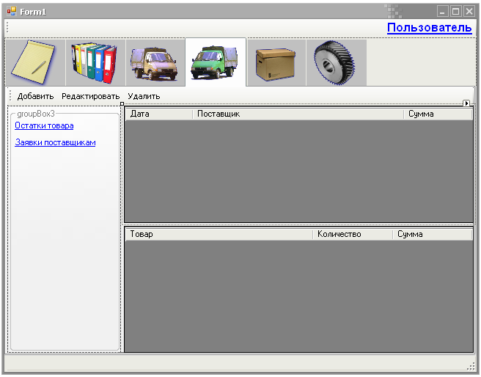
Task: Click the Количество column header
Action: click(353, 234)
